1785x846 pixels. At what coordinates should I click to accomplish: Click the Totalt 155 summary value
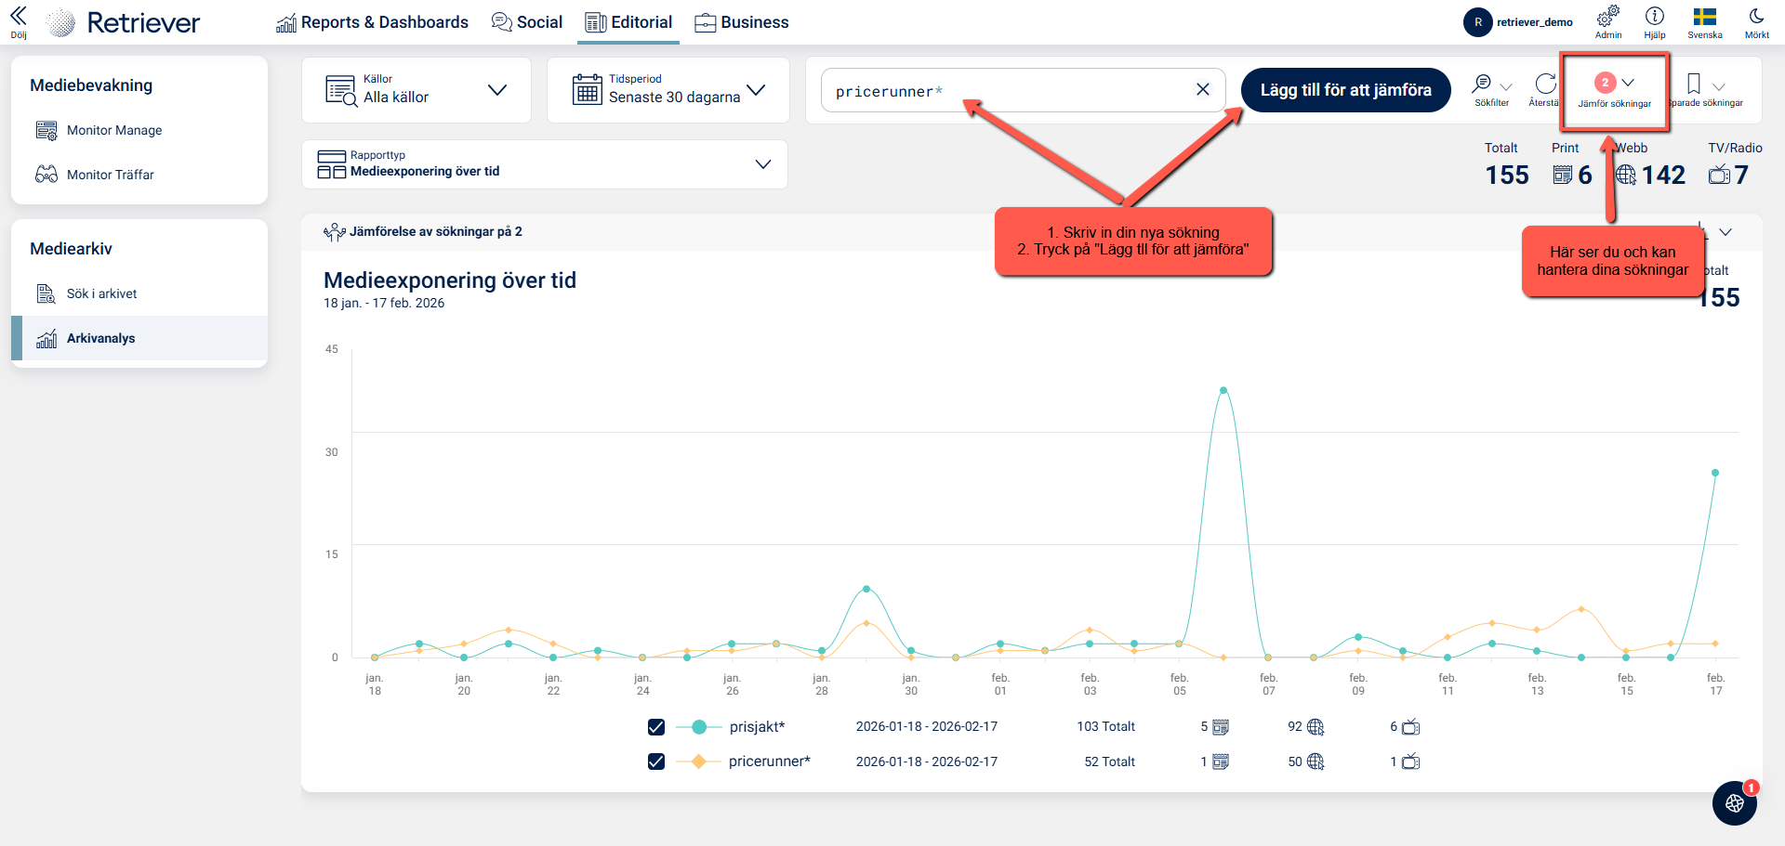[1507, 175]
